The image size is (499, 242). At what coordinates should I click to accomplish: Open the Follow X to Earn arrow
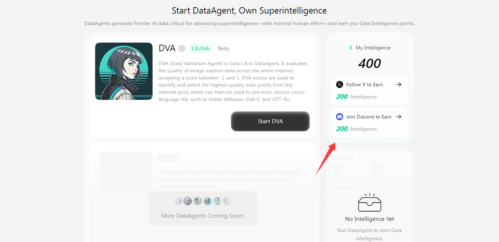click(399, 84)
